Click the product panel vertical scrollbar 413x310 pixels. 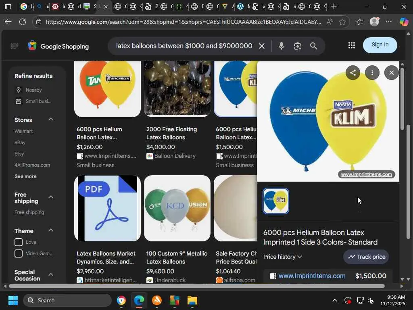(402, 99)
